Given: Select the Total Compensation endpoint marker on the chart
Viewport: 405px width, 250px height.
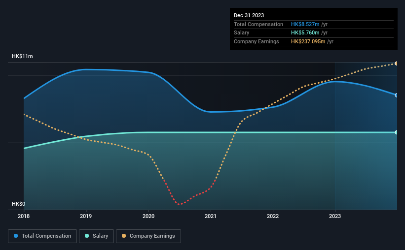Looking at the screenshot, I should point(397,95).
